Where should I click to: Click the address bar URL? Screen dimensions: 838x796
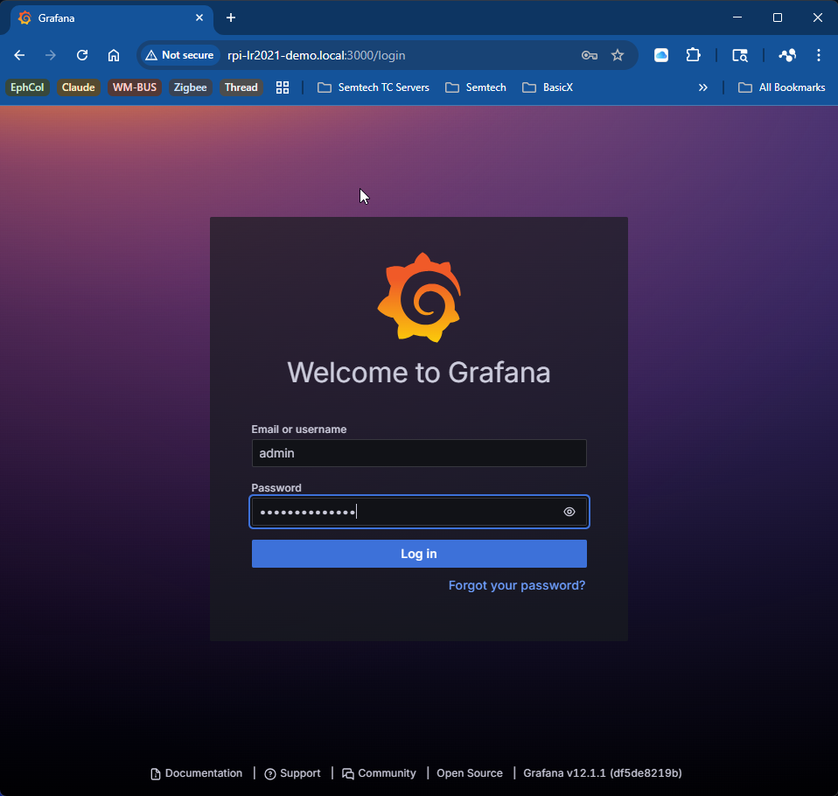(317, 55)
